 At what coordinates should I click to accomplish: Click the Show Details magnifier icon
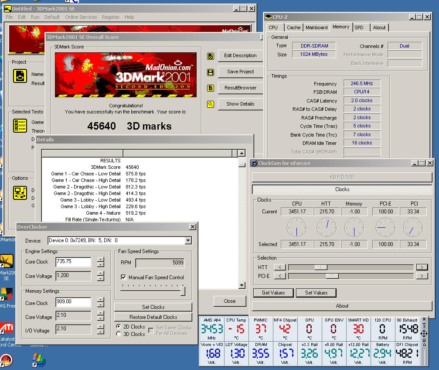[211, 104]
